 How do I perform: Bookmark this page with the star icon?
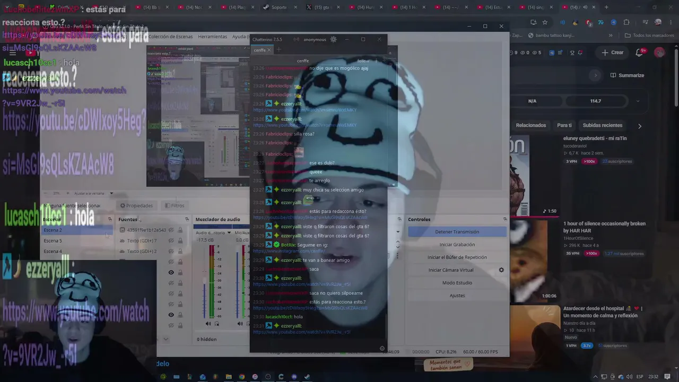click(x=545, y=22)
